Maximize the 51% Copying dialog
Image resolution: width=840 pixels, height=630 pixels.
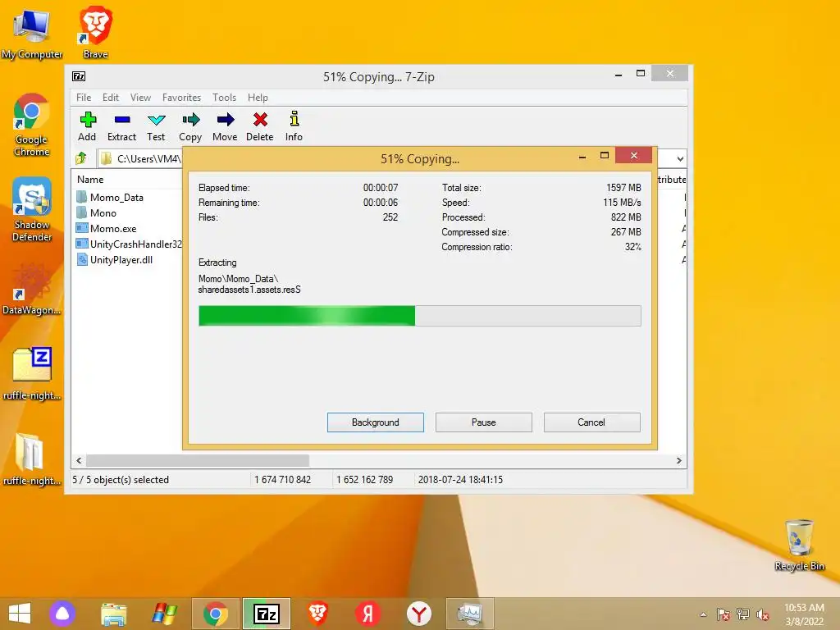pos(605,155)
